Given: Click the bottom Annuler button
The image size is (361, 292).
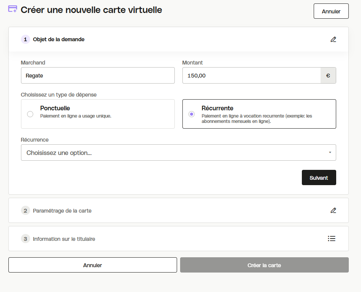Looking at the screenshot, I should (x=92, y=265).
